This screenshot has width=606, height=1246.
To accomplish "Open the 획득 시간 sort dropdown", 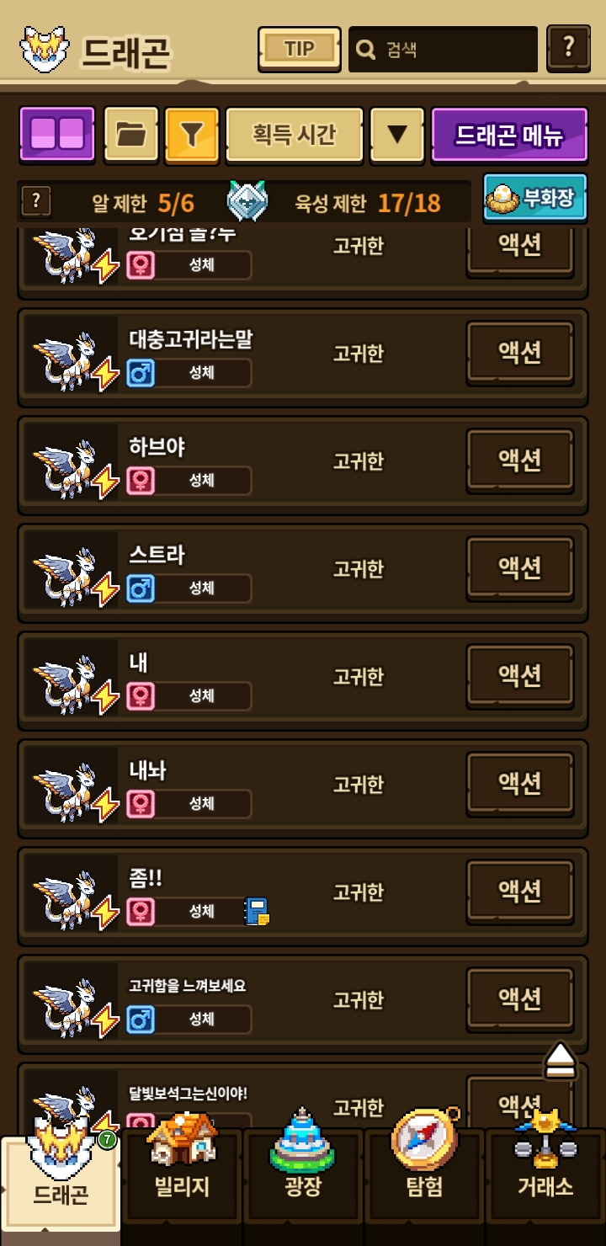I will [x=295, y=134].
